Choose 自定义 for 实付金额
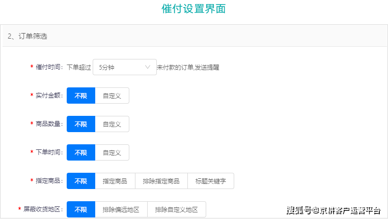This screenshot has height=219, width=388. (112, 96)
